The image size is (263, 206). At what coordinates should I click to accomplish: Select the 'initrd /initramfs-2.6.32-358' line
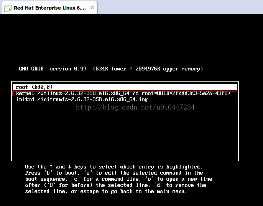[82, 100]
